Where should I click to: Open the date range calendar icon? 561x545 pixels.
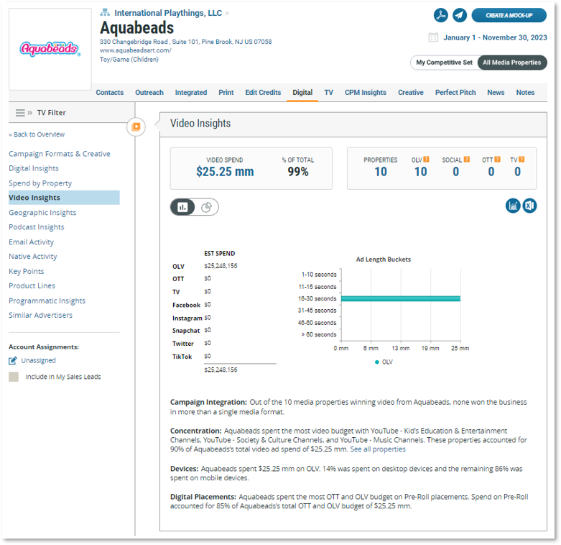433,37
